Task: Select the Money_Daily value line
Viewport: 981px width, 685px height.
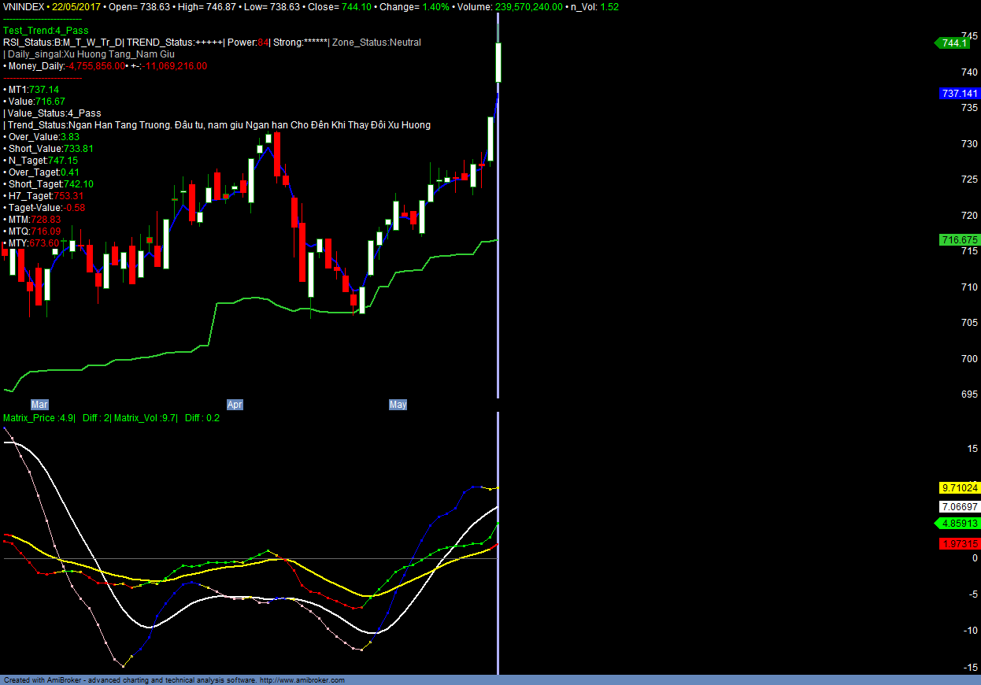Action: coord(107,66)
